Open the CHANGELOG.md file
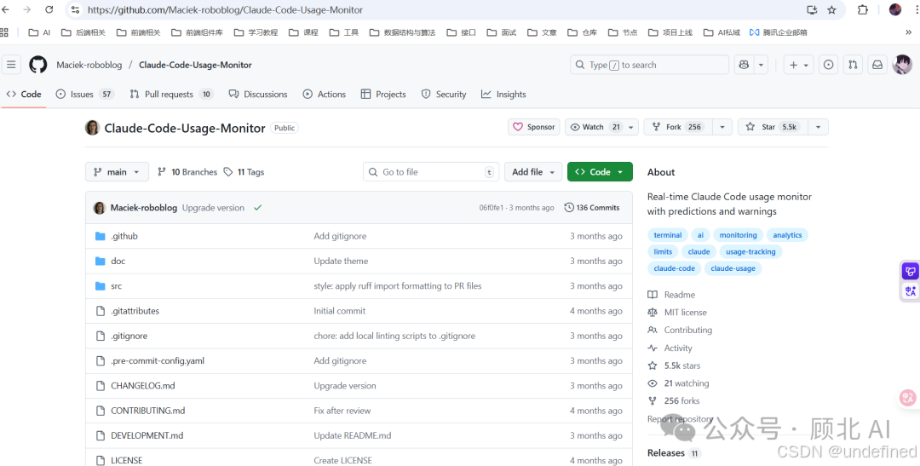The image size is (920, 466). click(142, 386)
